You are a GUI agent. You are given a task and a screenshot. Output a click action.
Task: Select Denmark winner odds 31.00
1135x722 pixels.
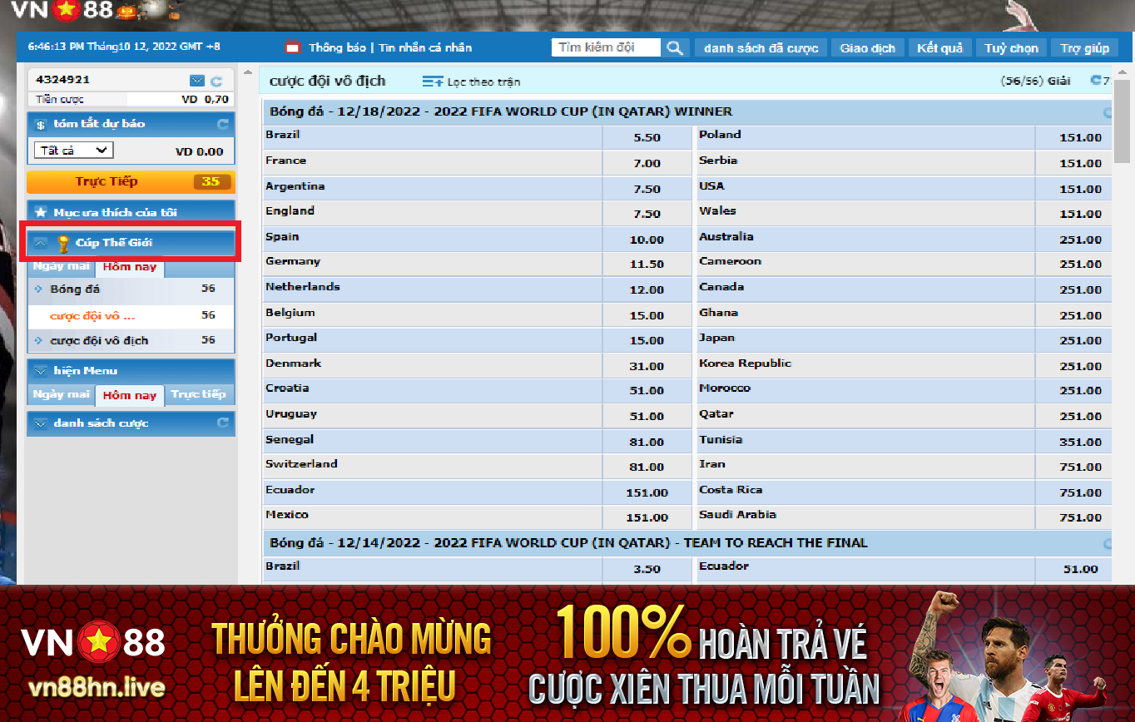pos(647,366)
